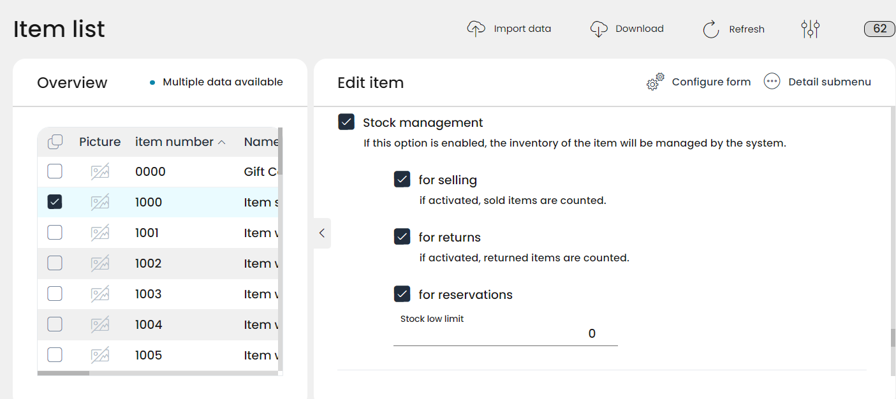The height and width of the screenshot is (399, 896).
Task: Click the Import data label
Action: [522, 29]
